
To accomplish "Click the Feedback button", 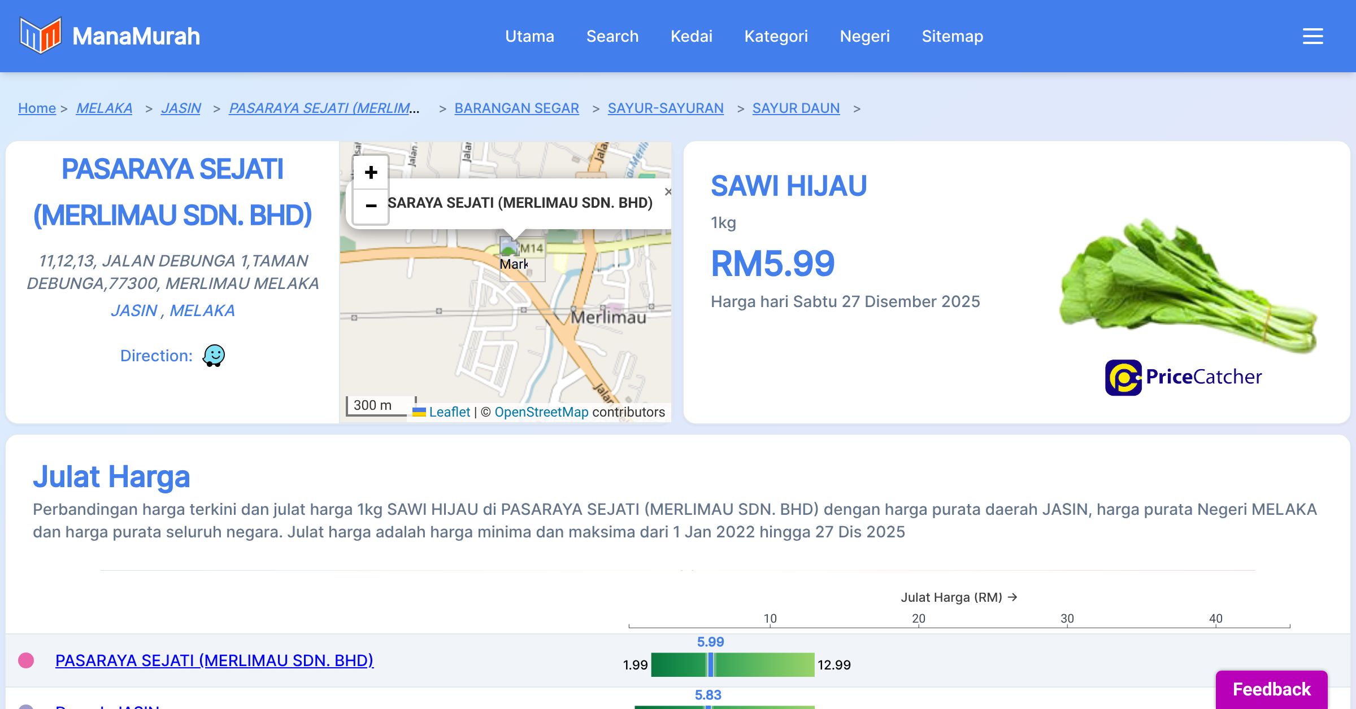I will coord(1271,689).
